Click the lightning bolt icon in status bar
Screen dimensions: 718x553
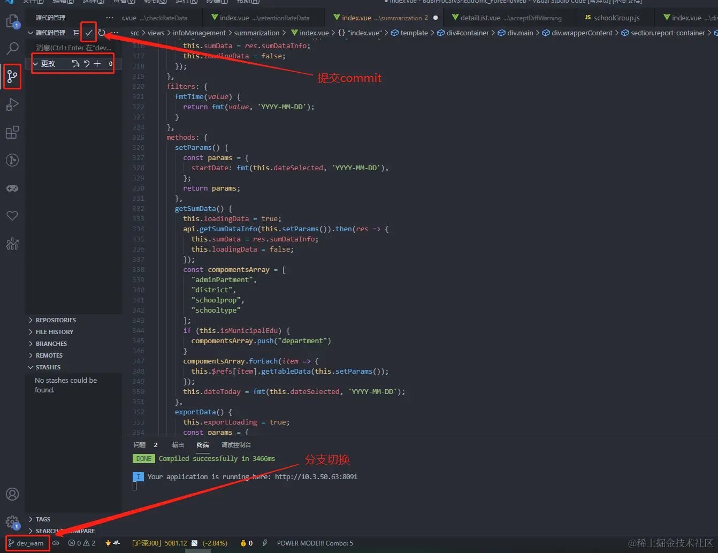tap(265, 543)
